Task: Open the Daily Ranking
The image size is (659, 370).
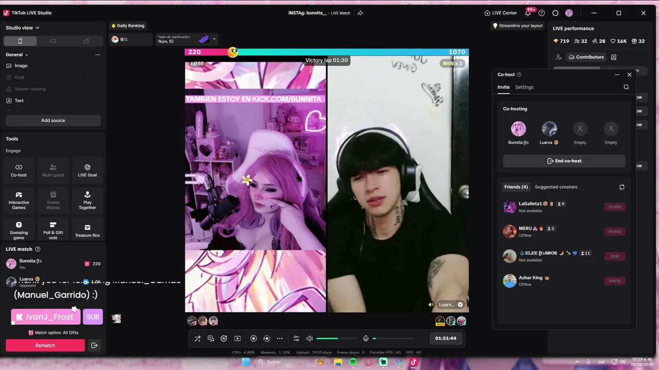Action: tap(128, 26)
